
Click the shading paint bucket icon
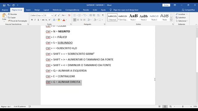[95, 20]
